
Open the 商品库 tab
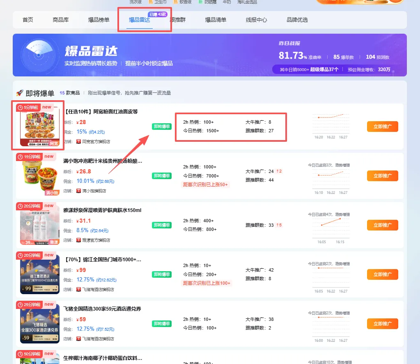pos(60,20)
